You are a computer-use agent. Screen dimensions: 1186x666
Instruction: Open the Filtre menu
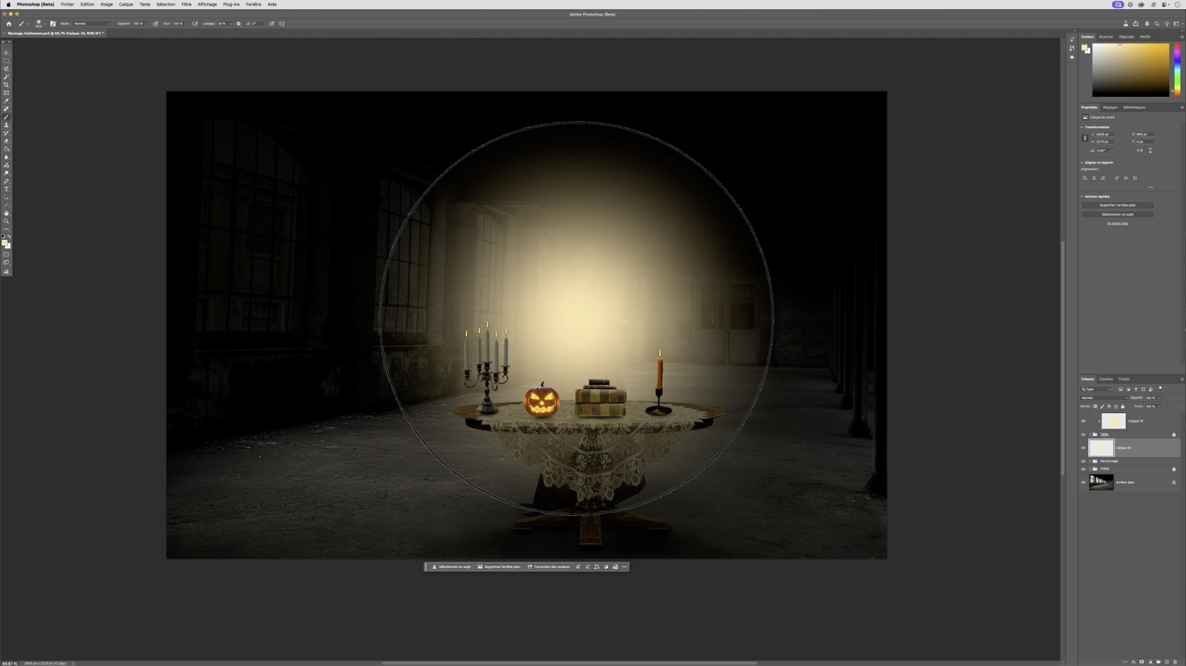pyautogui.click(x=186, y=4)
